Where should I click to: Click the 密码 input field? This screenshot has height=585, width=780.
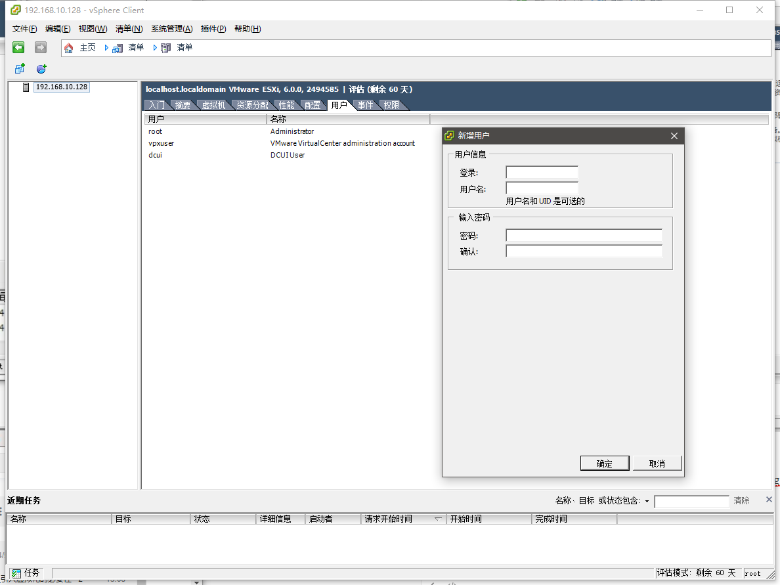[584, 235]
